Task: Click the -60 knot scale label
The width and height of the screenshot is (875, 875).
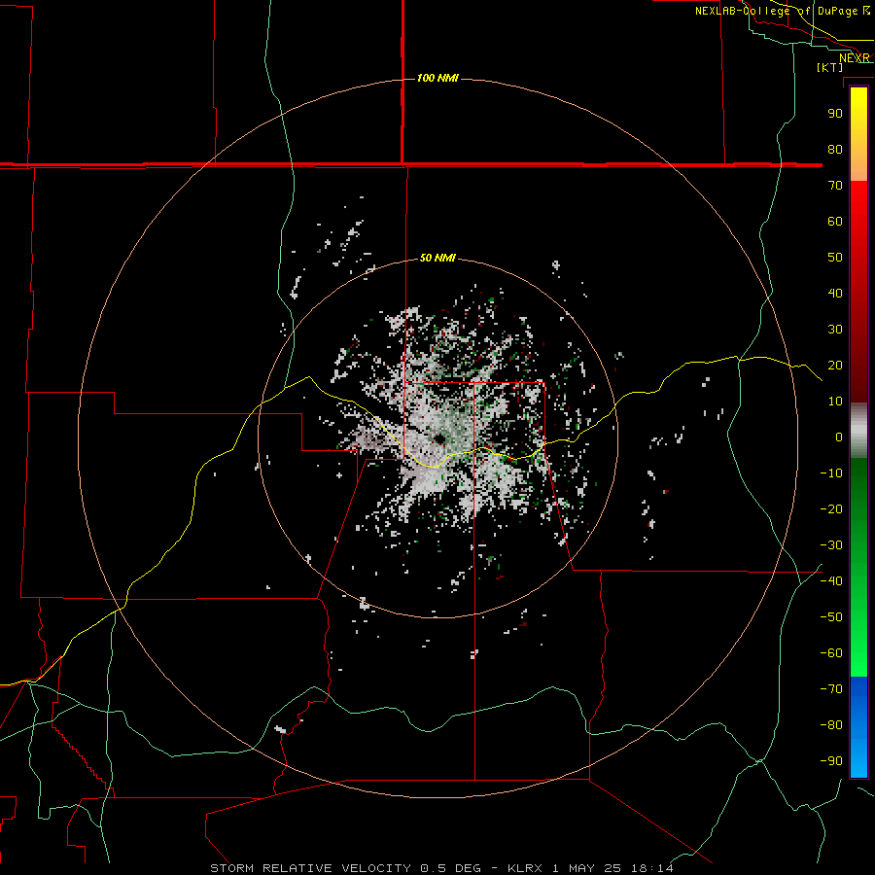Action: click(x=831, y=653)
